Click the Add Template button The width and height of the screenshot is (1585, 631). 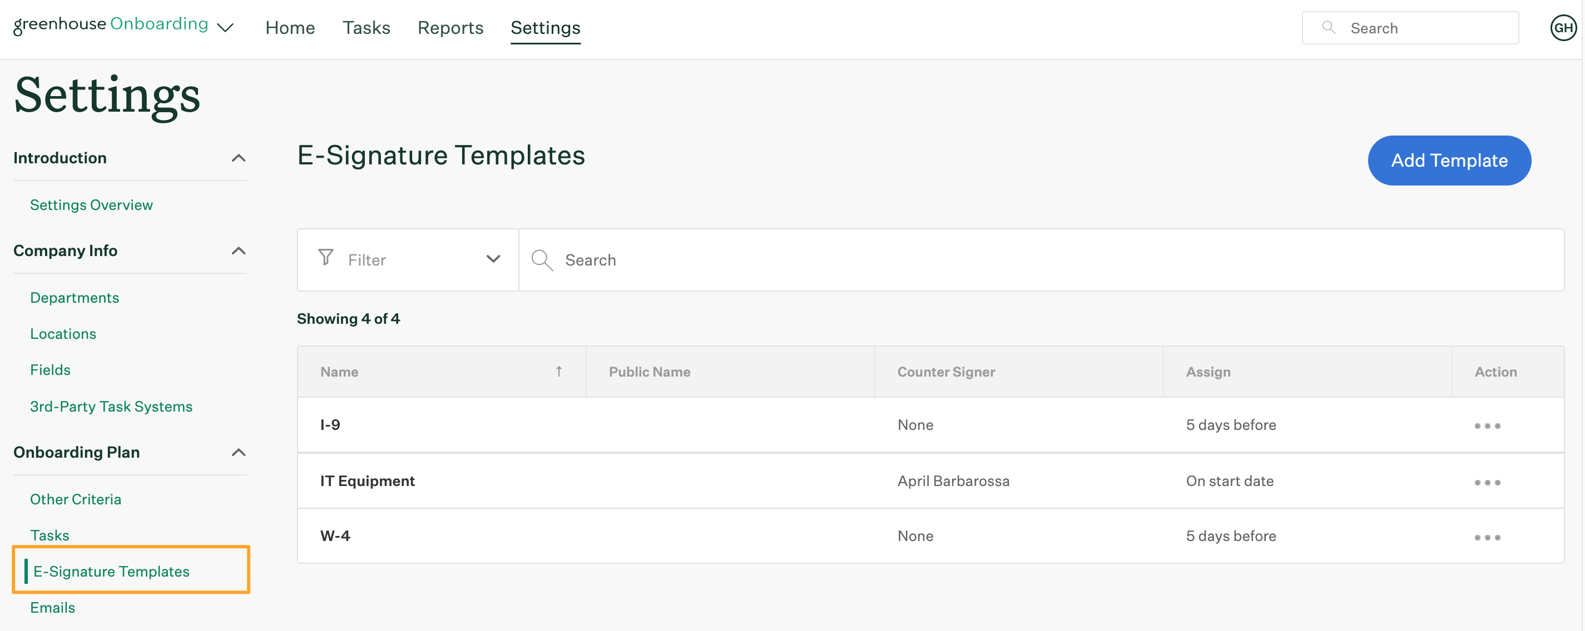1449,161
